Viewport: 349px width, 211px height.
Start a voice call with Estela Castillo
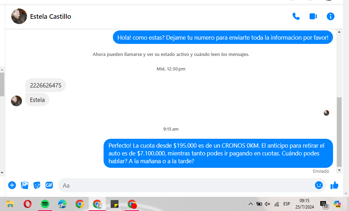296,16
